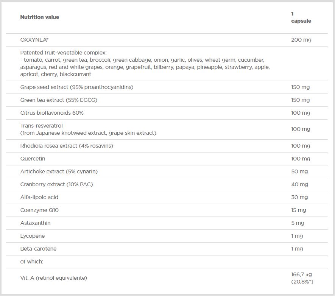Select the Grape seed extract row
Screen dimensions: 335x296
77,87
